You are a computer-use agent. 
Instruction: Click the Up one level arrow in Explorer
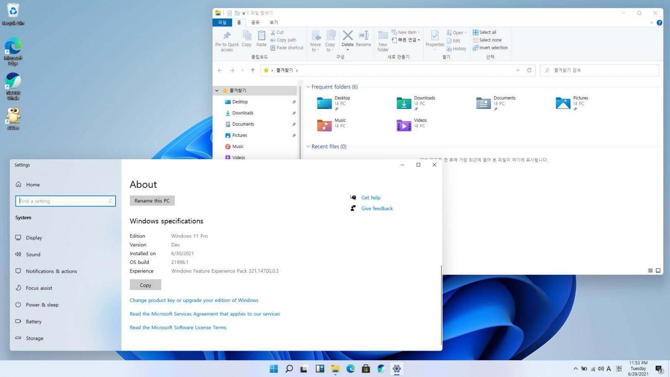coord(253,70)
